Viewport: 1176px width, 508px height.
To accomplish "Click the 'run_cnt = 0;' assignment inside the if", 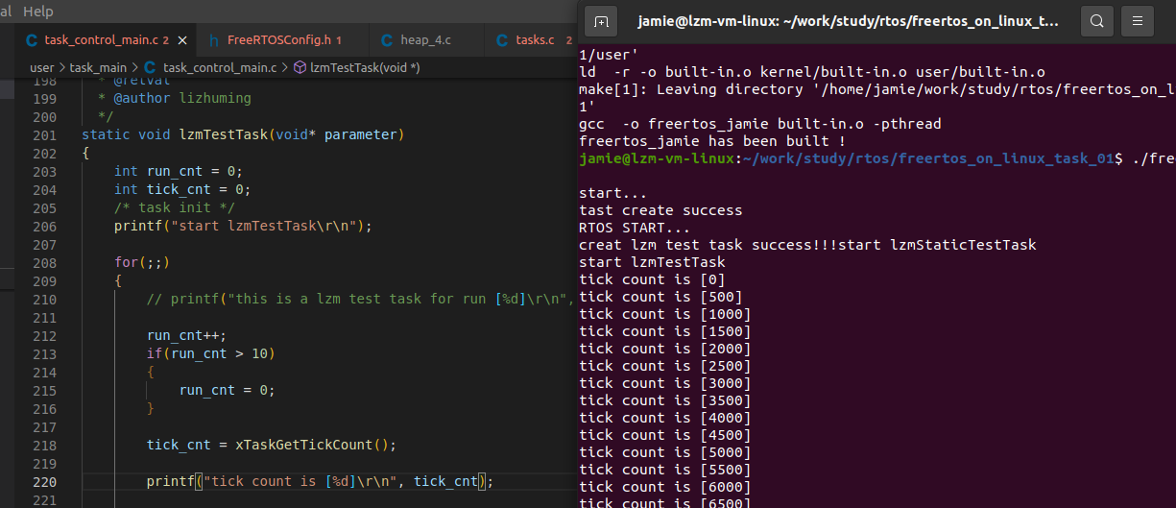I will tap(228, 391).
